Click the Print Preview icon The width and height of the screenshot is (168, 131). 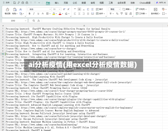pos(27,3)
